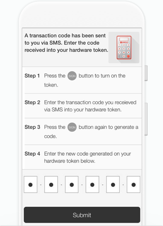This screenshot has width=163, height=226.
Task: Click the phone's lower side button
Action: coord(146,119)
